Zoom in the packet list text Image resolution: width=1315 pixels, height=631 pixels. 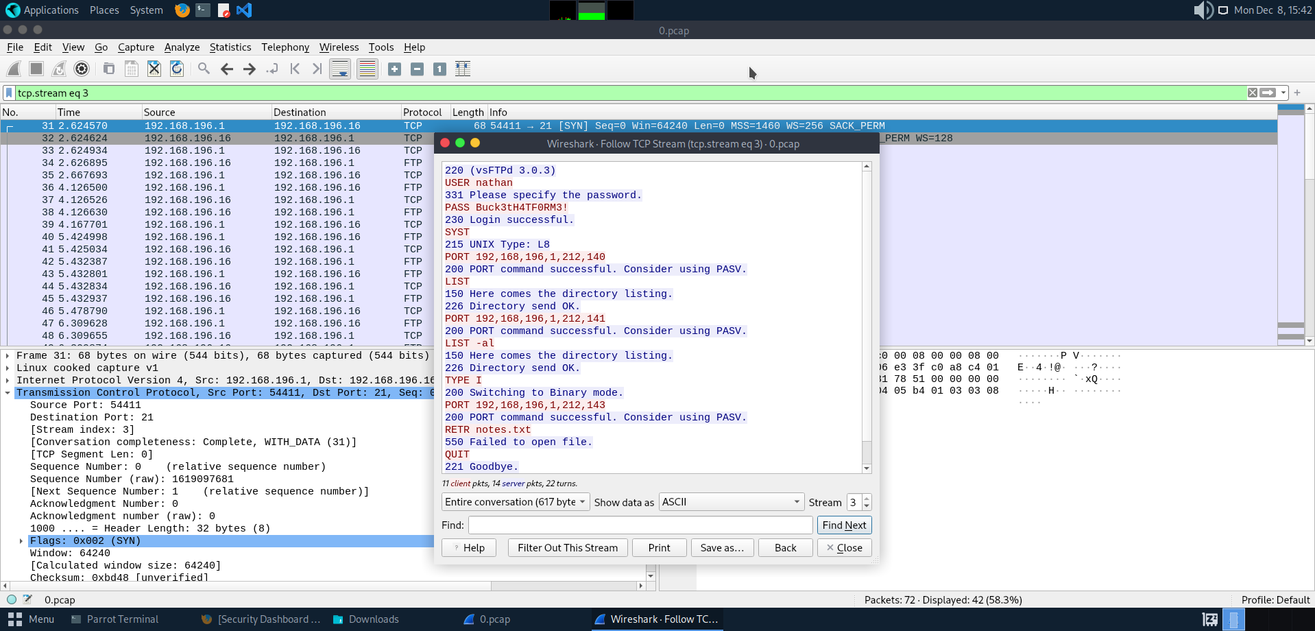pyautogui.click(x=394, y=69)
